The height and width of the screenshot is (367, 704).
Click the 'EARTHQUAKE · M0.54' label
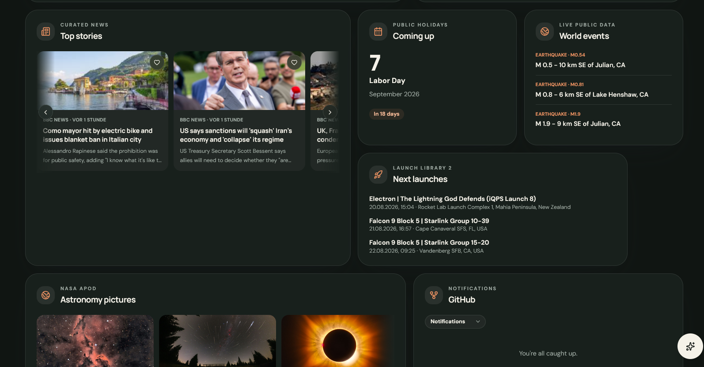click(x=560, y=55)
